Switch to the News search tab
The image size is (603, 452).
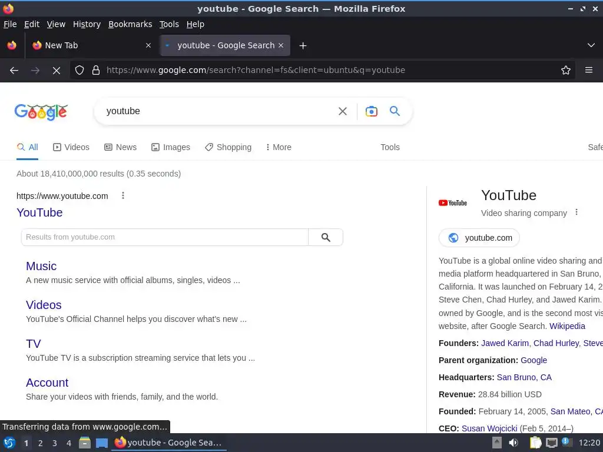(x=120, y=147)
